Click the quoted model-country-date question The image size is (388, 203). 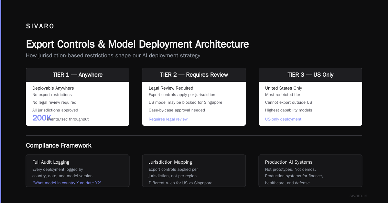[67, 183]
